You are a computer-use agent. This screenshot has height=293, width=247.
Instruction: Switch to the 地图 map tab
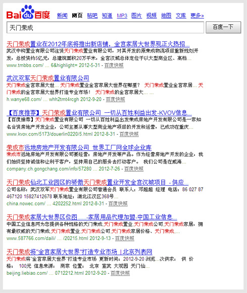pyautogui.click(x=166, y=16)
